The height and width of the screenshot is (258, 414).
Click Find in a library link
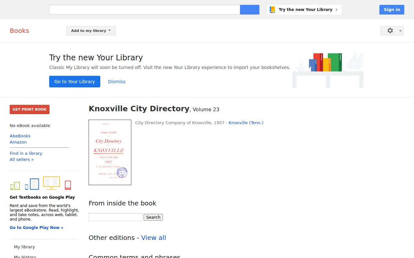[x=26, y=153]
